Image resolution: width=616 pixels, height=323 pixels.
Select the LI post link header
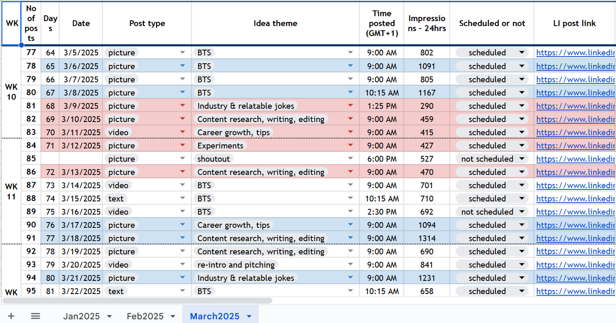point(575,23)
